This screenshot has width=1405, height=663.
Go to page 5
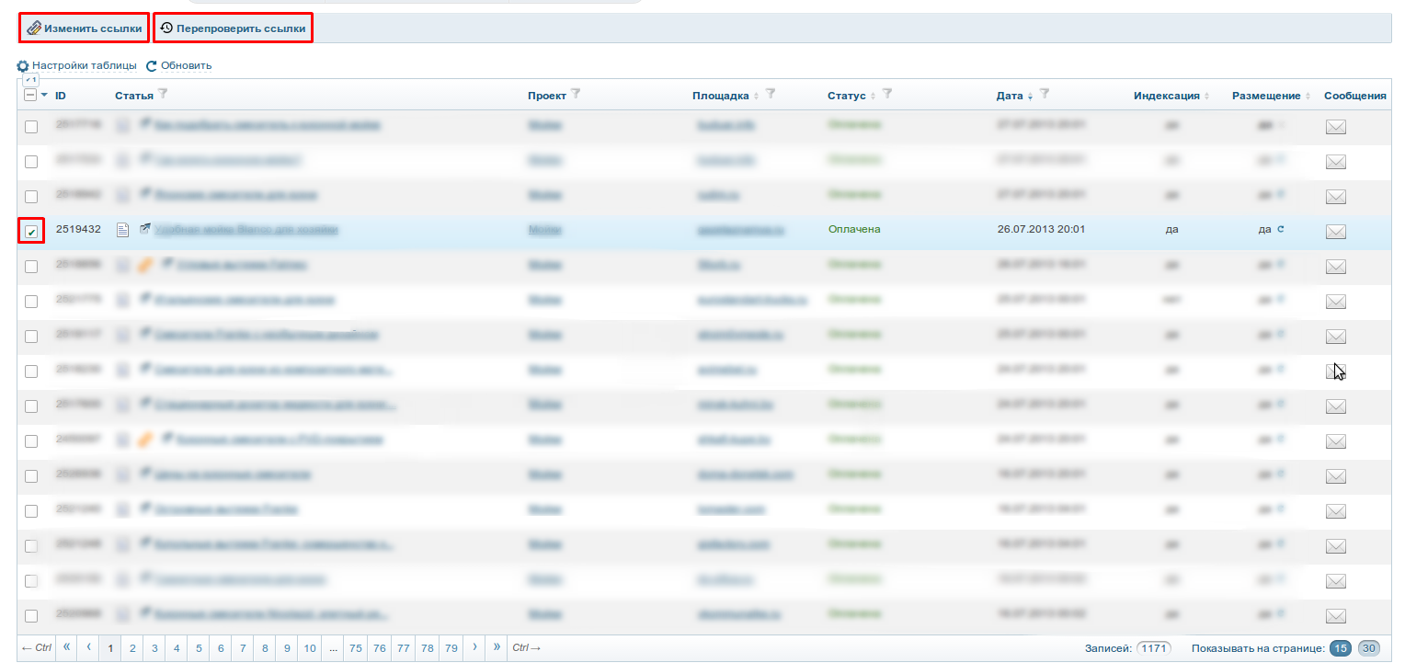coord(199,647)
